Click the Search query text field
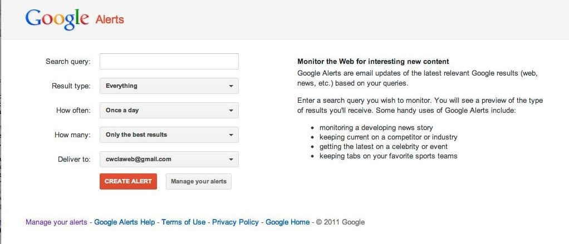 tap(169, 62)
